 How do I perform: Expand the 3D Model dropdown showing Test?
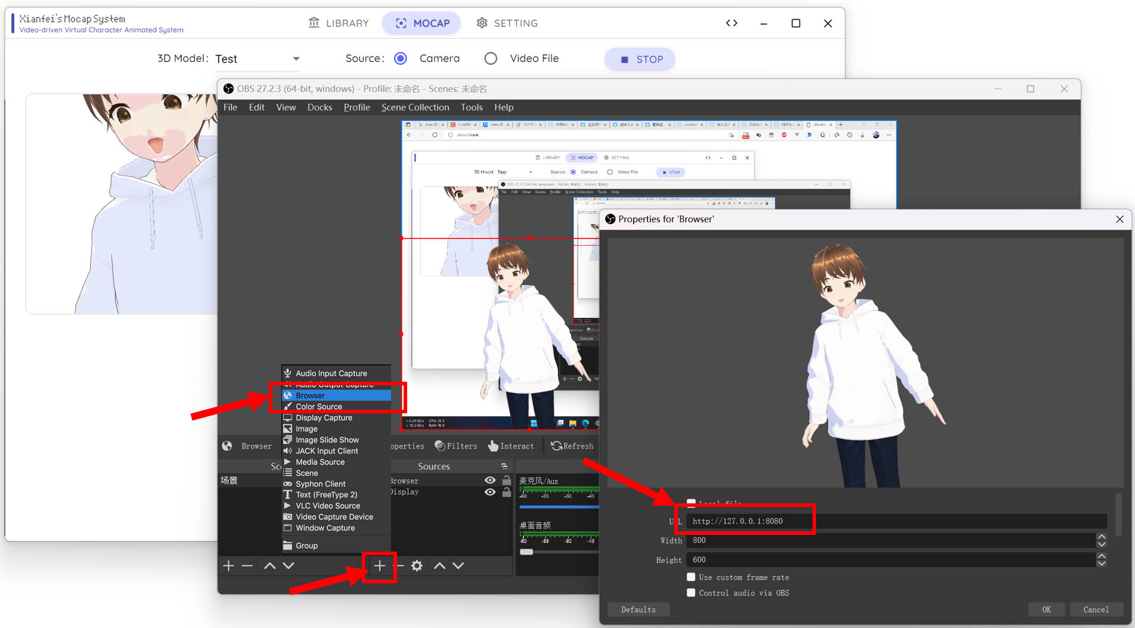(258, 58)
